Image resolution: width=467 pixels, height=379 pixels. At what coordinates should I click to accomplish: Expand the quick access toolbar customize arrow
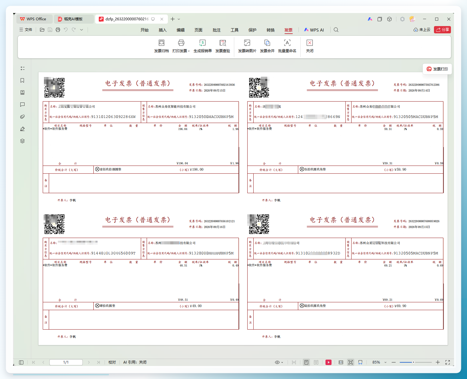point(82,30)
